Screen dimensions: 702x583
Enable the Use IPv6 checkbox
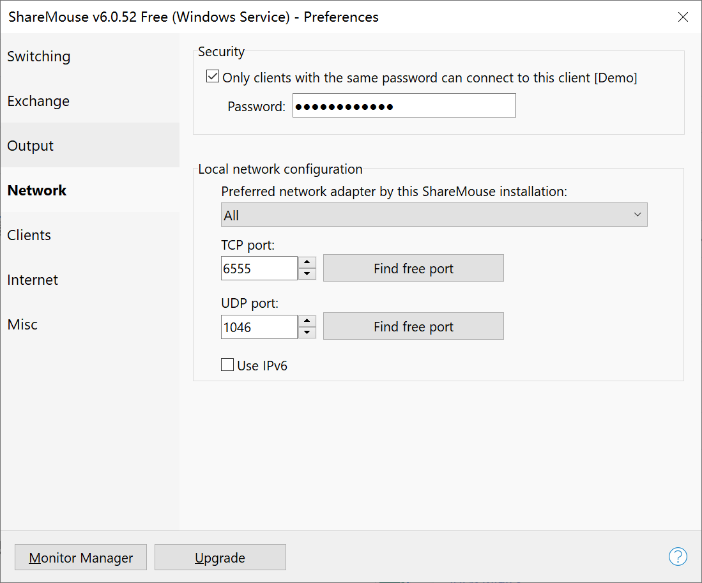227,365
